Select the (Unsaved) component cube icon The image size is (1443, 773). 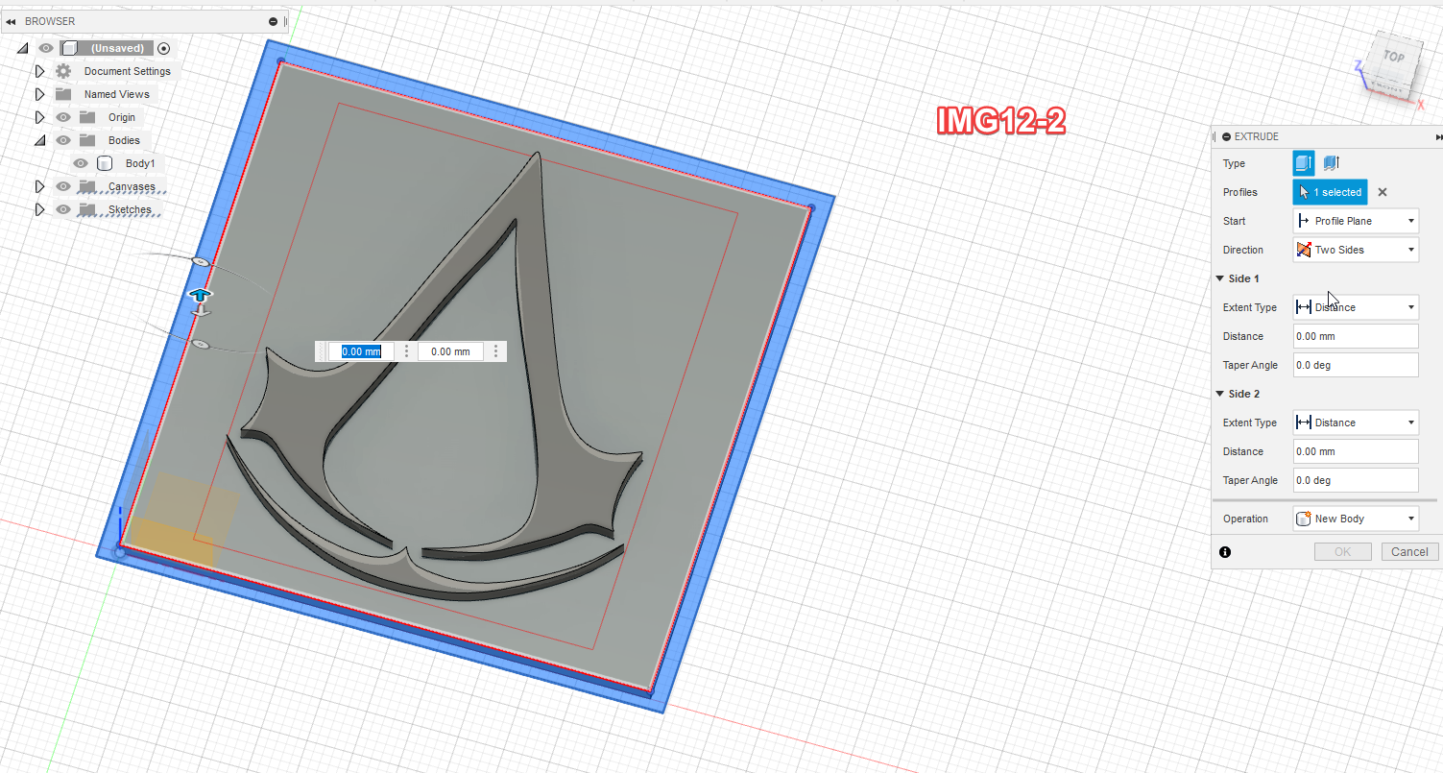tap(68, 48)
